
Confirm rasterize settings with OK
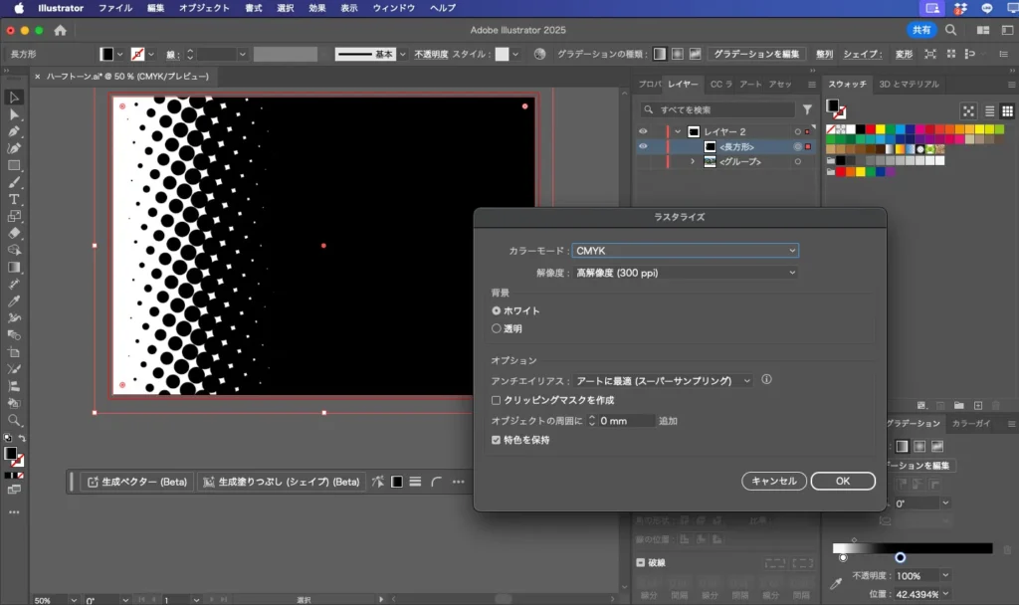point(842,481)
